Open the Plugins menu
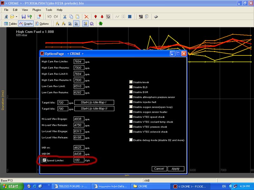 tap(37, 10)
